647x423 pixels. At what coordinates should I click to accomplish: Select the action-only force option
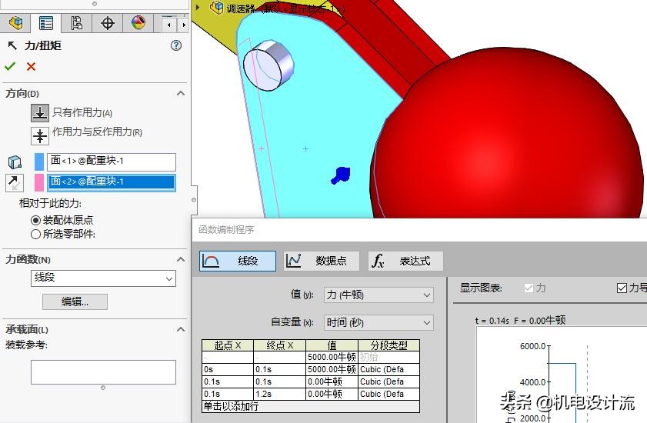[x=40, y=112]
